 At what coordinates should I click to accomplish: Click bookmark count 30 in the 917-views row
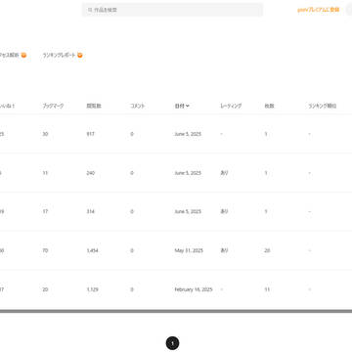(45, 134)
